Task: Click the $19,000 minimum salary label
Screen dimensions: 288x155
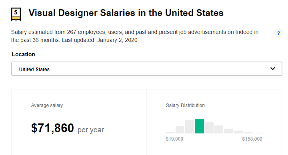Action: pos(174,139)
